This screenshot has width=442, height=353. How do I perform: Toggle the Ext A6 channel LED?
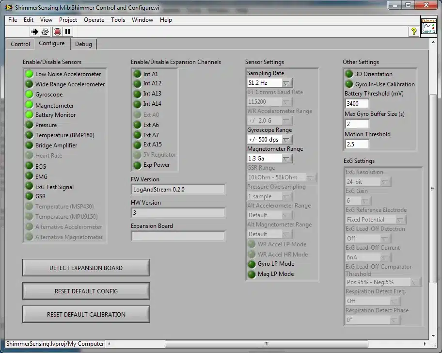coord(137,125)
